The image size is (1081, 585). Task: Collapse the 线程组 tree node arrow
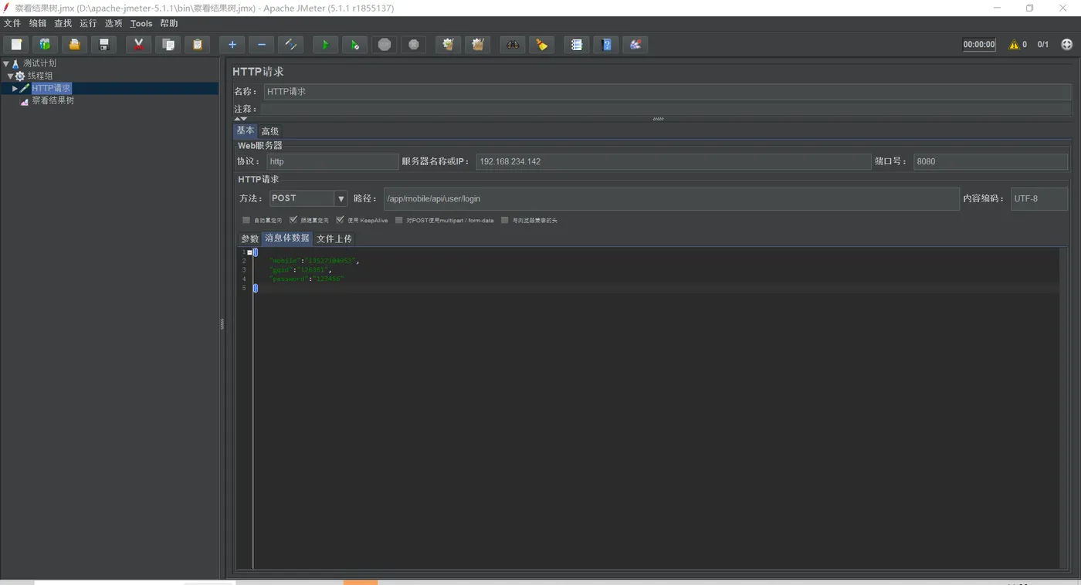click(11, 76)
